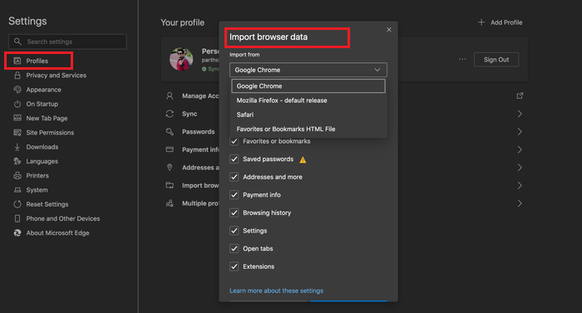582x313 pixels.
Task: Click the Multiple profiles people icon
Action: tap(170, 203)
